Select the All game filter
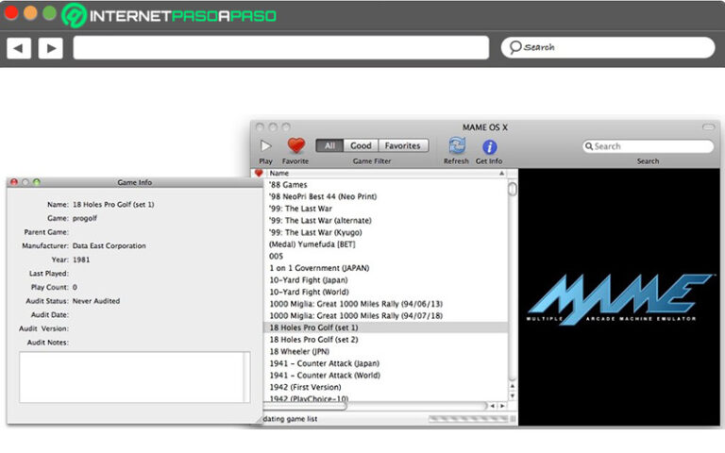Image resolution: width=725 pixels, height=453 pixels. click(330, 146)
